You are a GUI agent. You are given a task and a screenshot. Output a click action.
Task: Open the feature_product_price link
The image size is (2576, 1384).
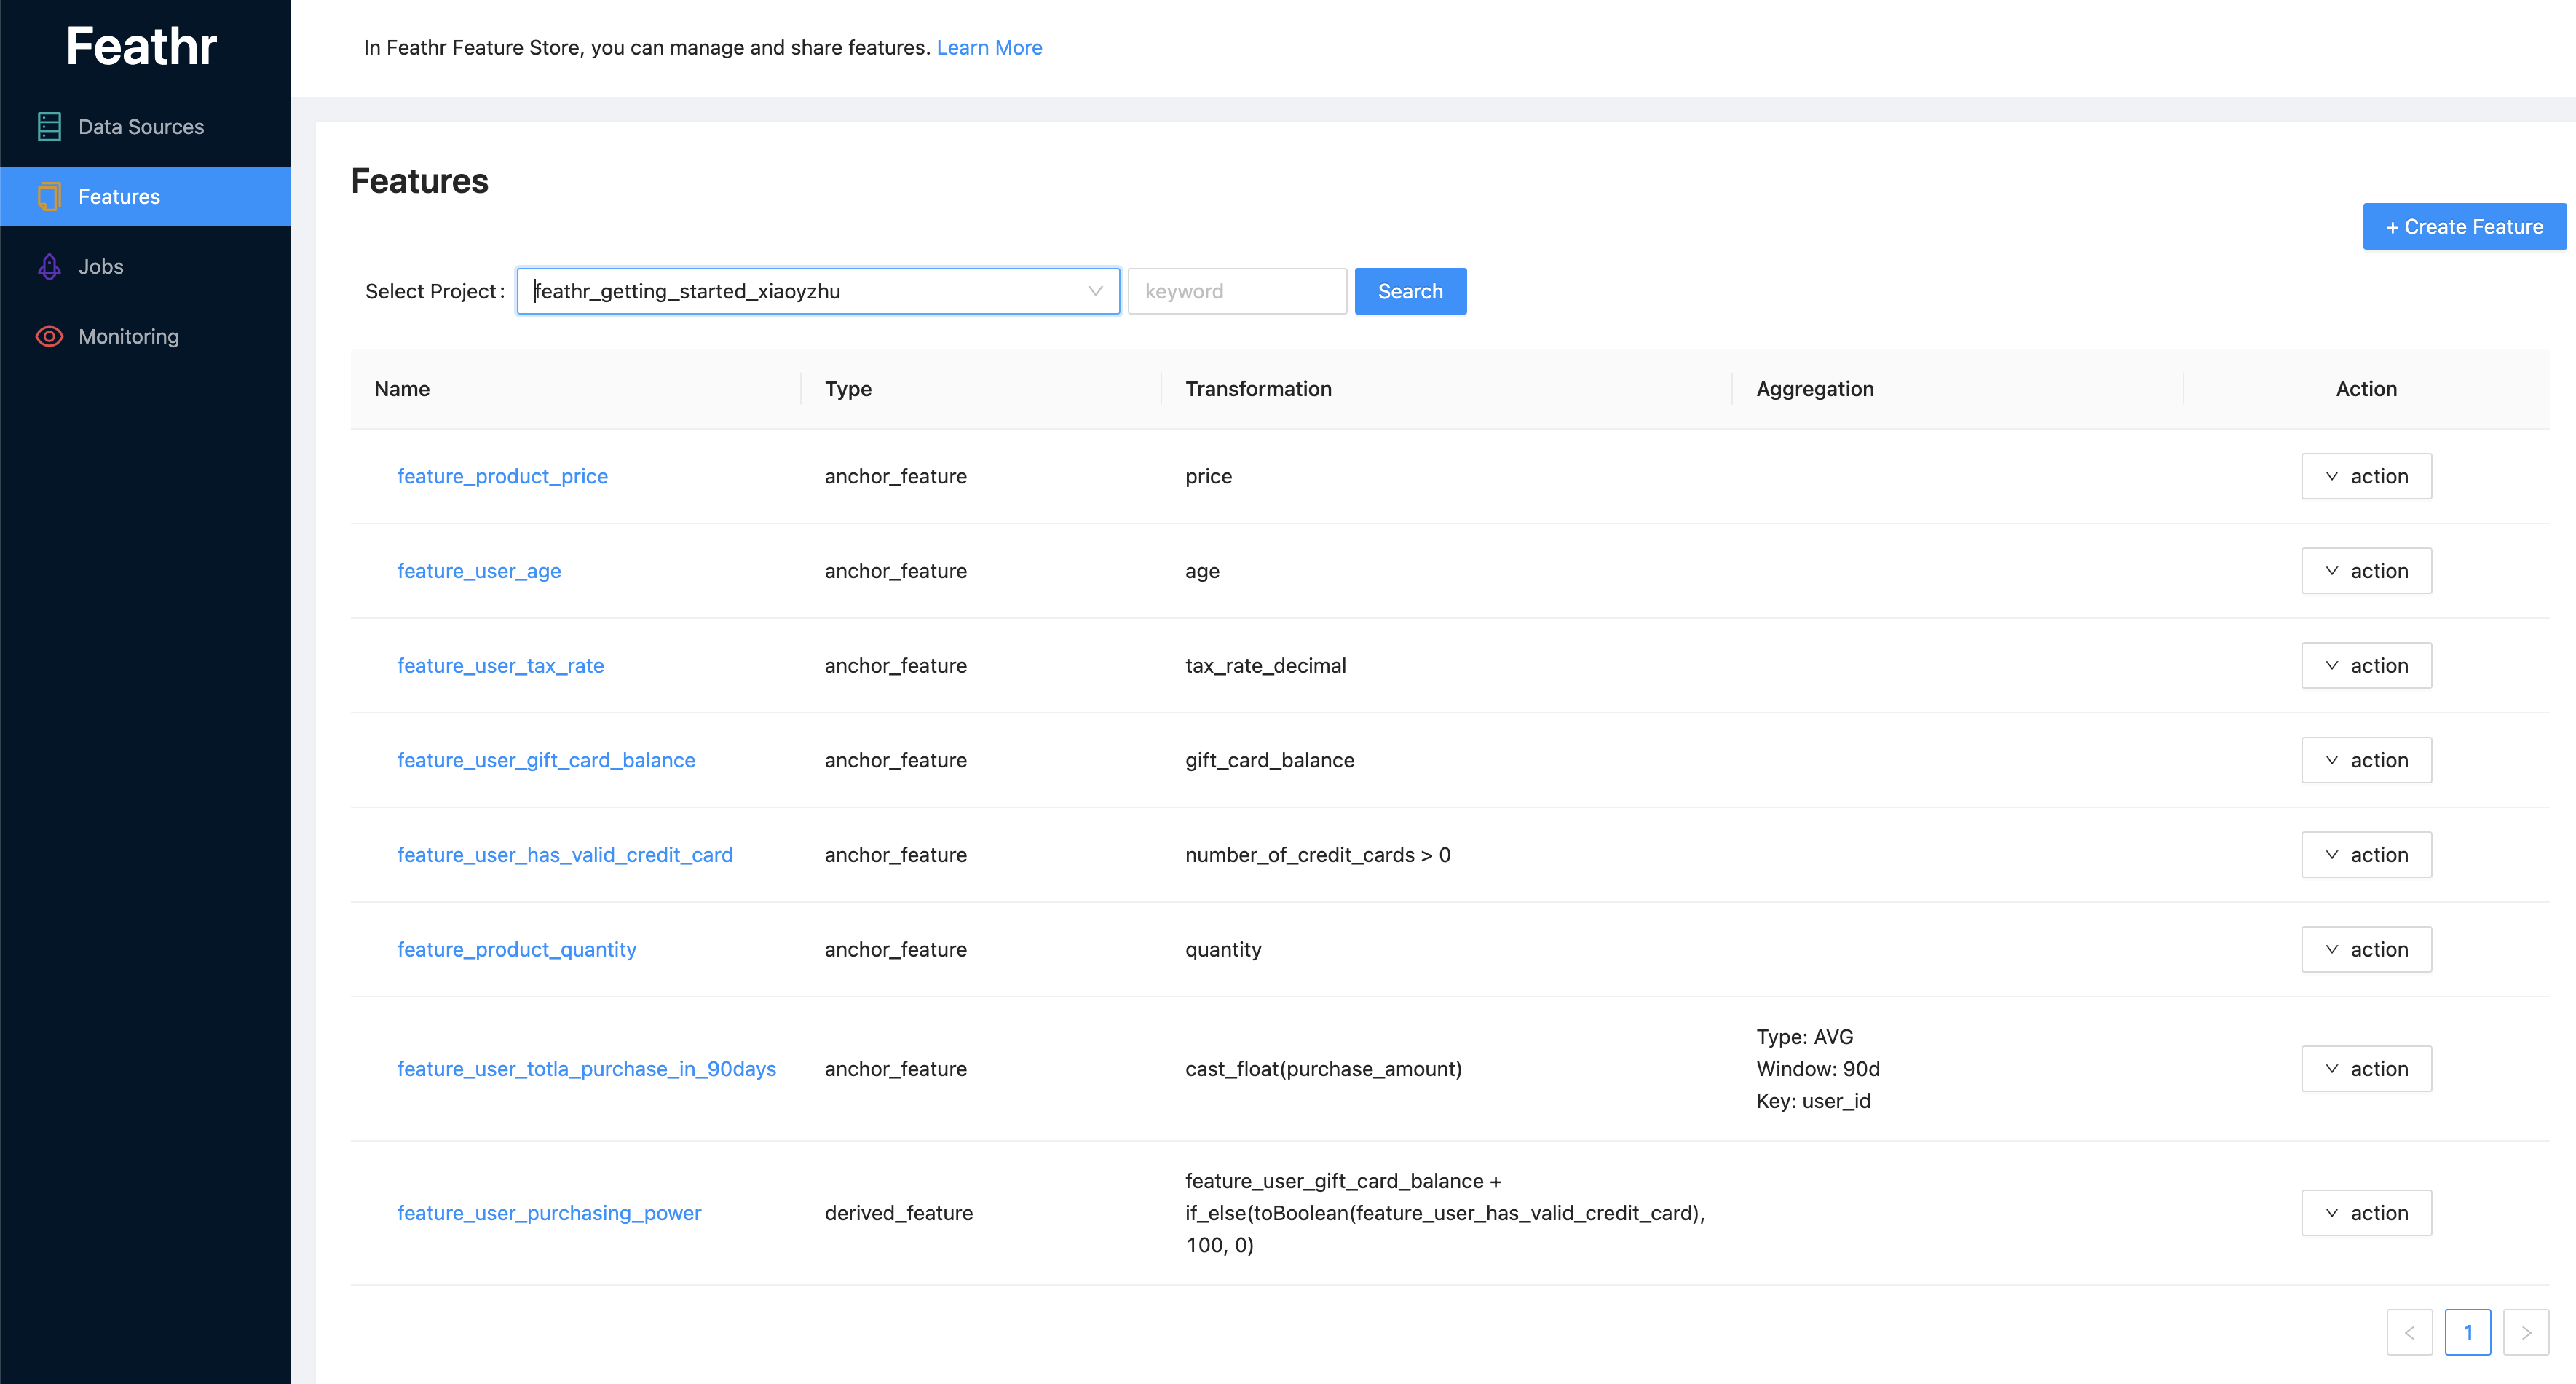click(x=502, y=476)
